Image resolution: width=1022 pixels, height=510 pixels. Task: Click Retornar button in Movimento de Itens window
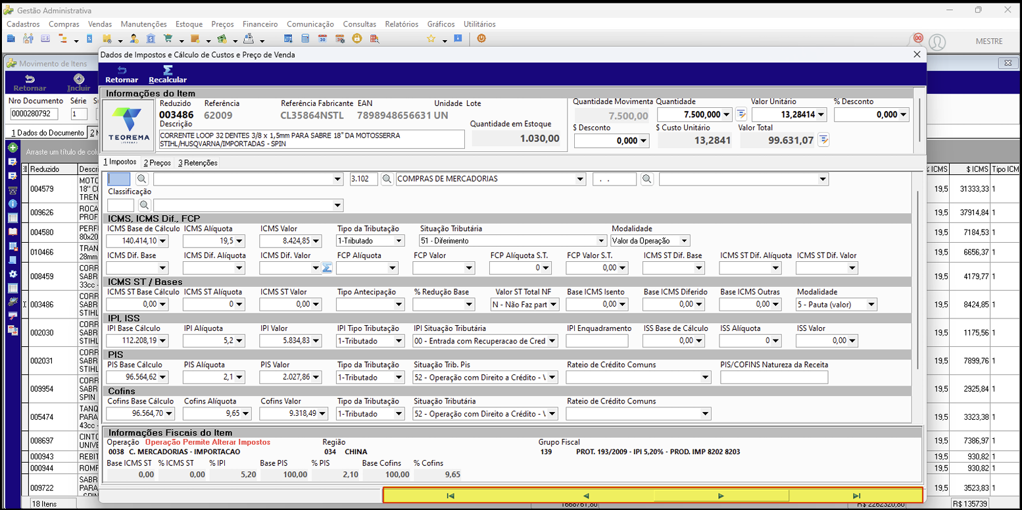(x=30, y=83)
